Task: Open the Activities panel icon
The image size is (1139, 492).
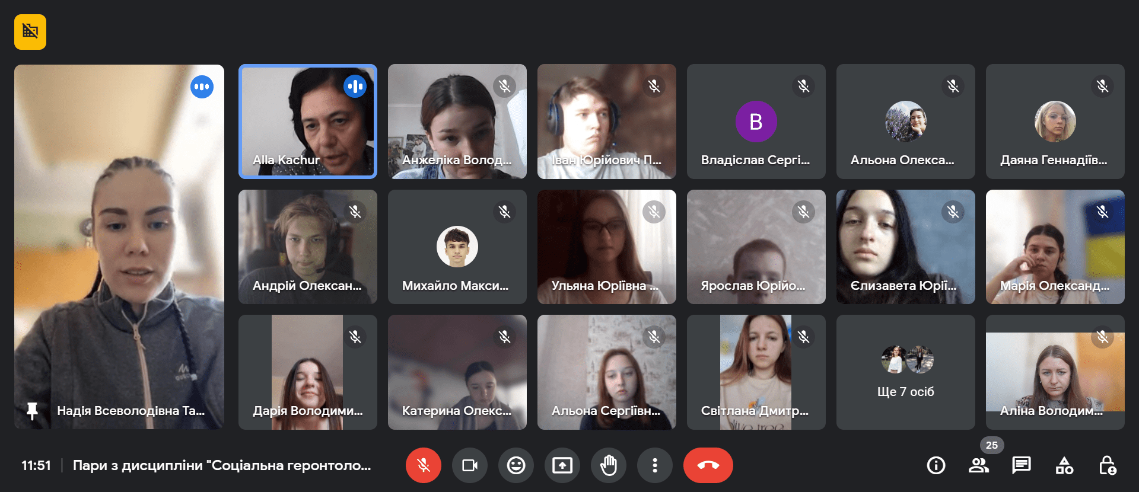Action: [1064, 465]
